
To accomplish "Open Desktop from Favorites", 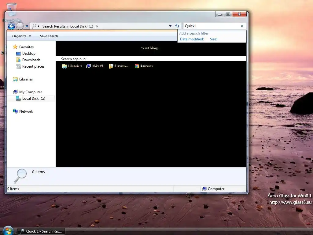I will coord(29,54).
